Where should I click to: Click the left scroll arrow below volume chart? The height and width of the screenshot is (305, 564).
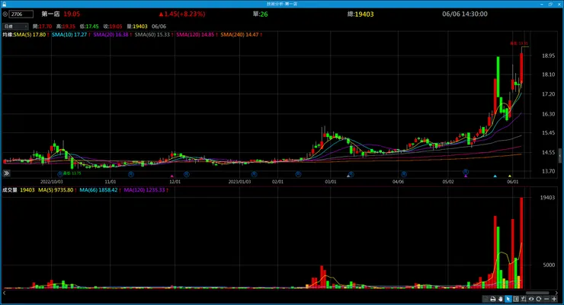(5, 293)
